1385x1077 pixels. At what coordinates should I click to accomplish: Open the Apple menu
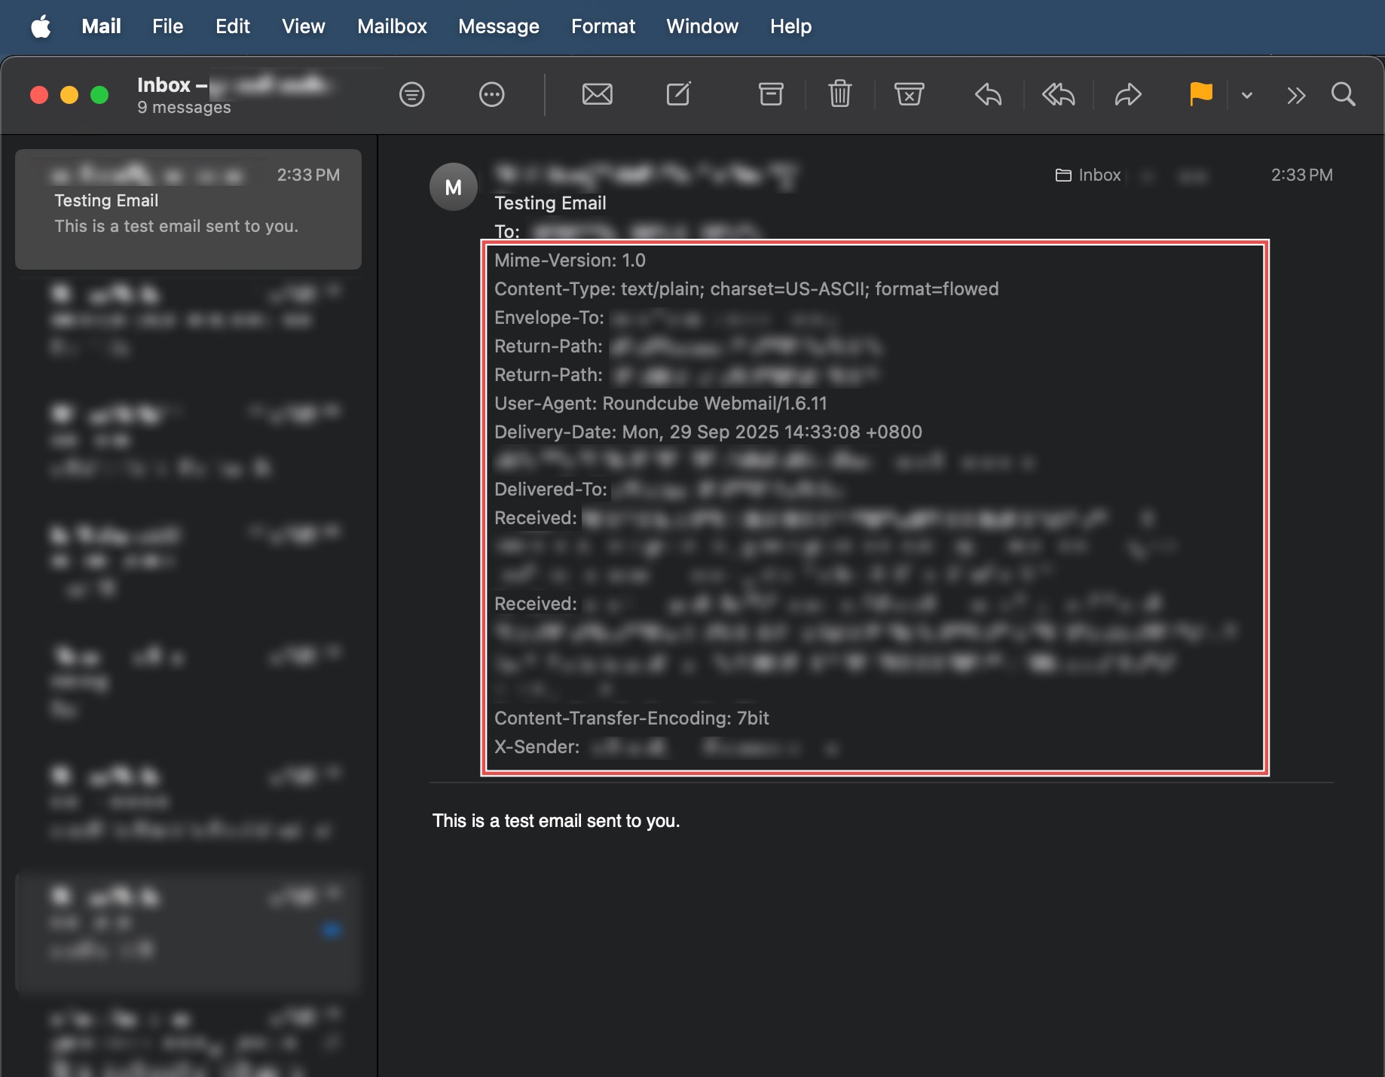[41, 27]
